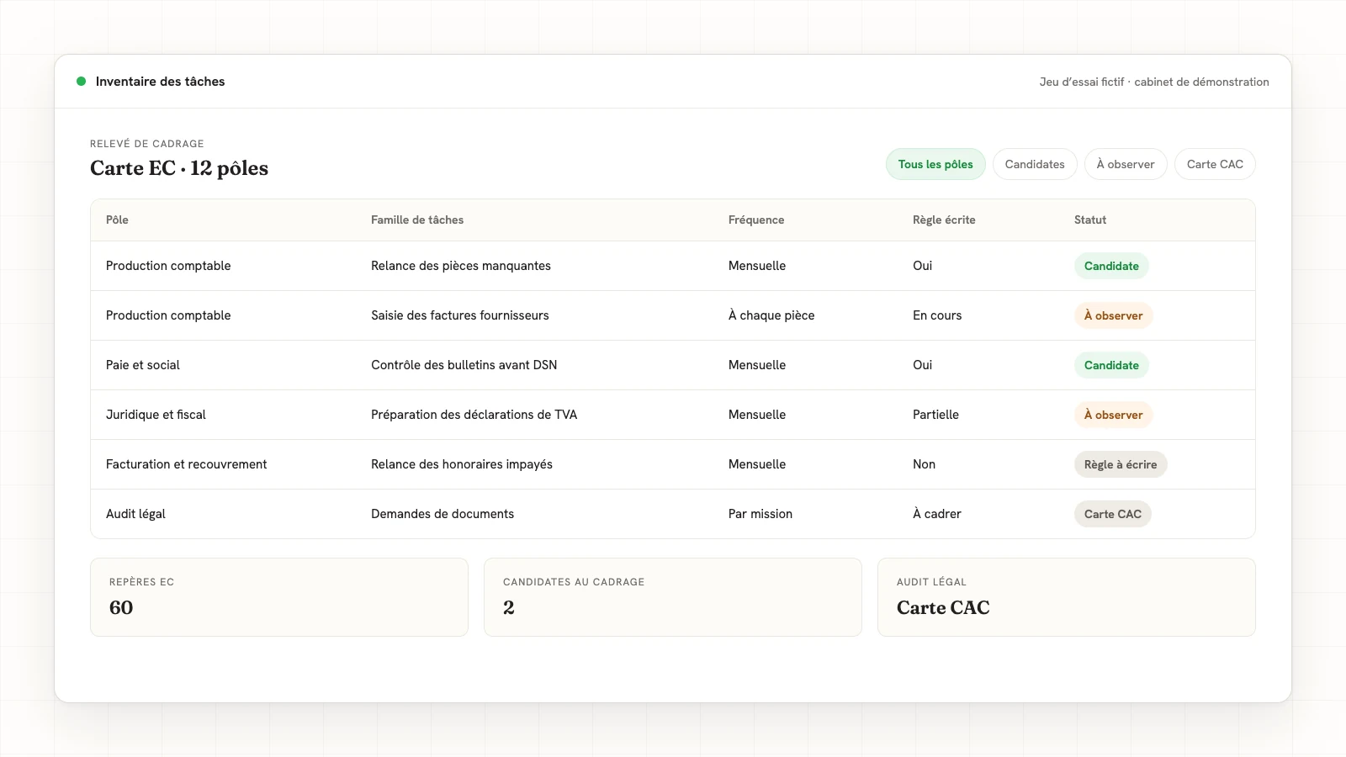Open the 'Audit légal' Carte CAC summary card

click(x=1067, y=597)
